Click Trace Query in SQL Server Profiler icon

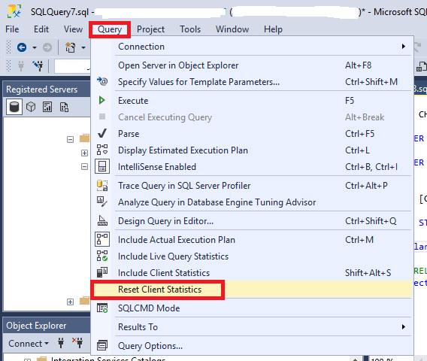tap(102, 186)
